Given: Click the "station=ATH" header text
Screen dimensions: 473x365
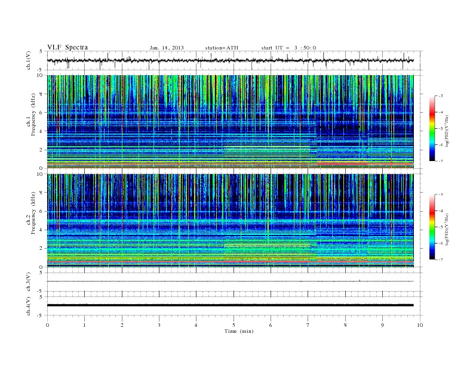Looking at the screenshot, I should pos(222,48).
